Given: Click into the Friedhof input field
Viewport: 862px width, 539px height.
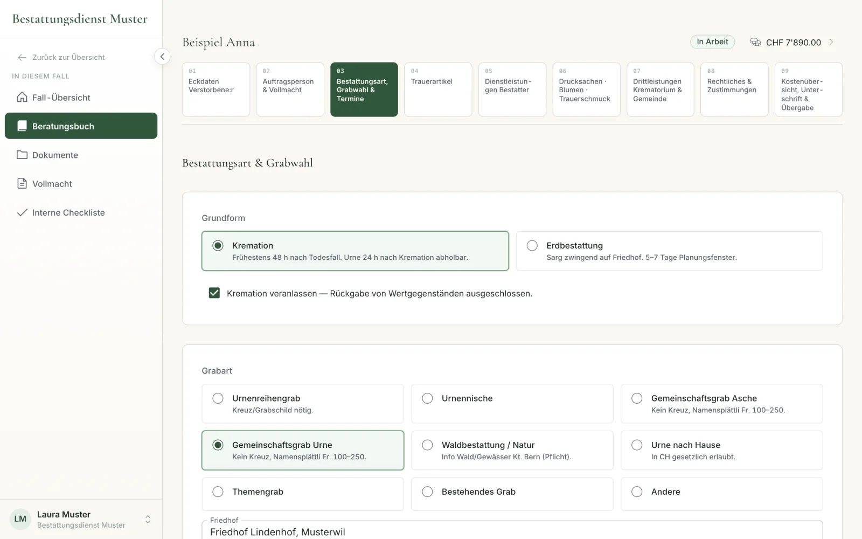Looking at the screenshot, I should [x=512, y=530].
